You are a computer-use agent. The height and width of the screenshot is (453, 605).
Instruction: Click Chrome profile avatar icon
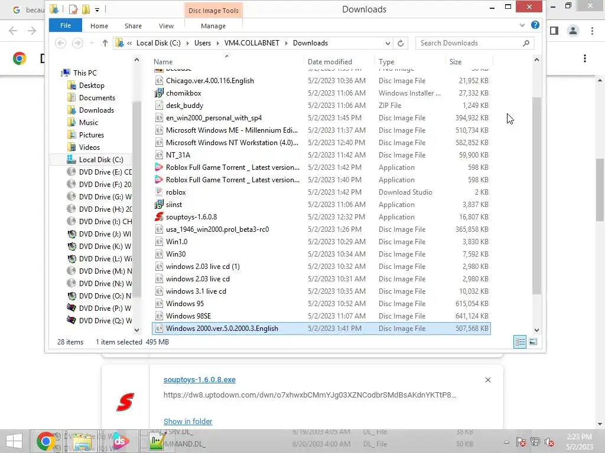pos(573,31)
